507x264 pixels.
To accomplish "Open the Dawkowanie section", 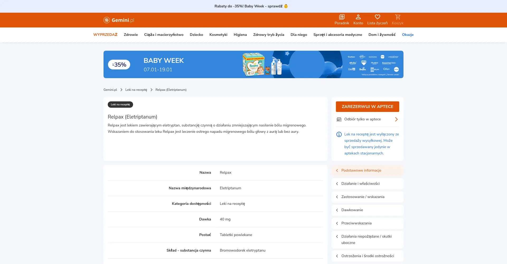I will [367, 210].
